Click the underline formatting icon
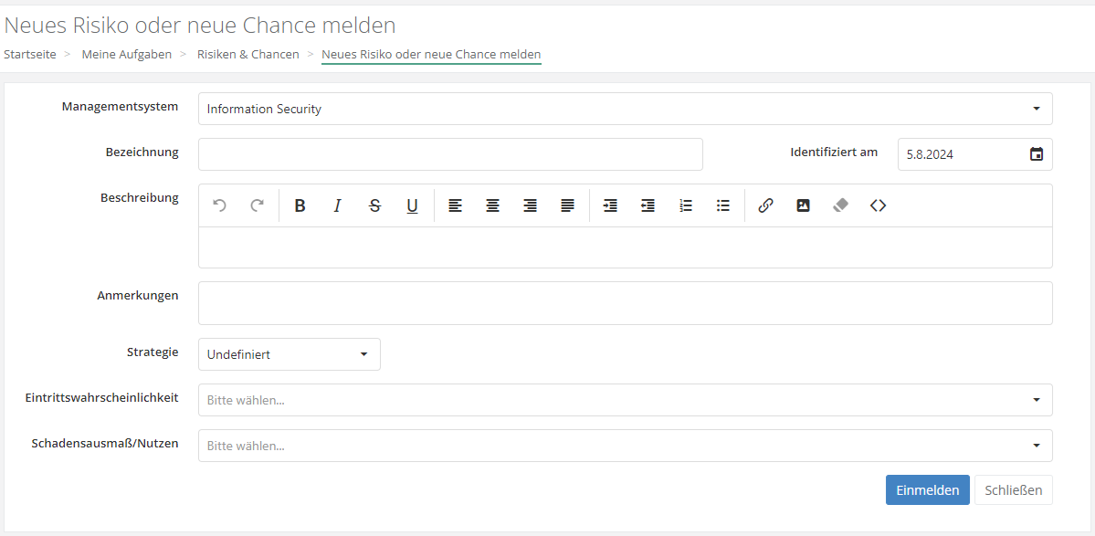The height and width of the screenshot is (536, 1095). [412, 206]
